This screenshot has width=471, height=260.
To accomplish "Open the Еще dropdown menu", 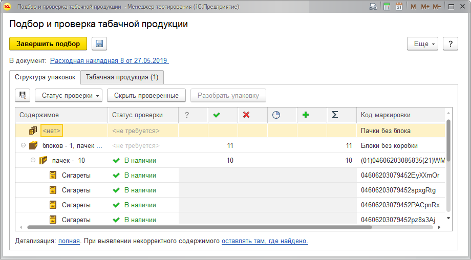I will pyautogui.click(x=423, y=44).
